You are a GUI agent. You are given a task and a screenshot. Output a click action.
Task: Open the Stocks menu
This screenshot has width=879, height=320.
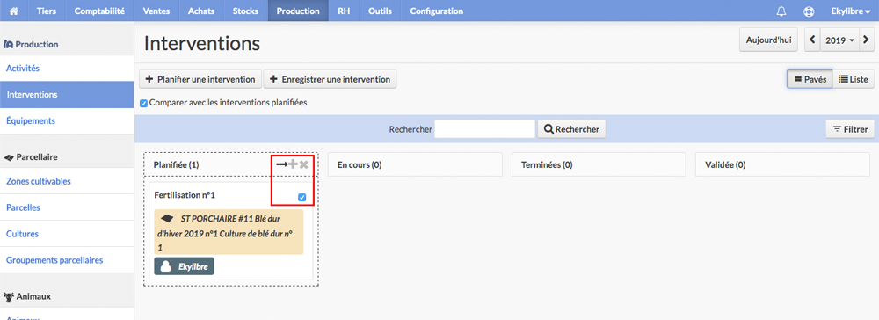coord(245,11)
